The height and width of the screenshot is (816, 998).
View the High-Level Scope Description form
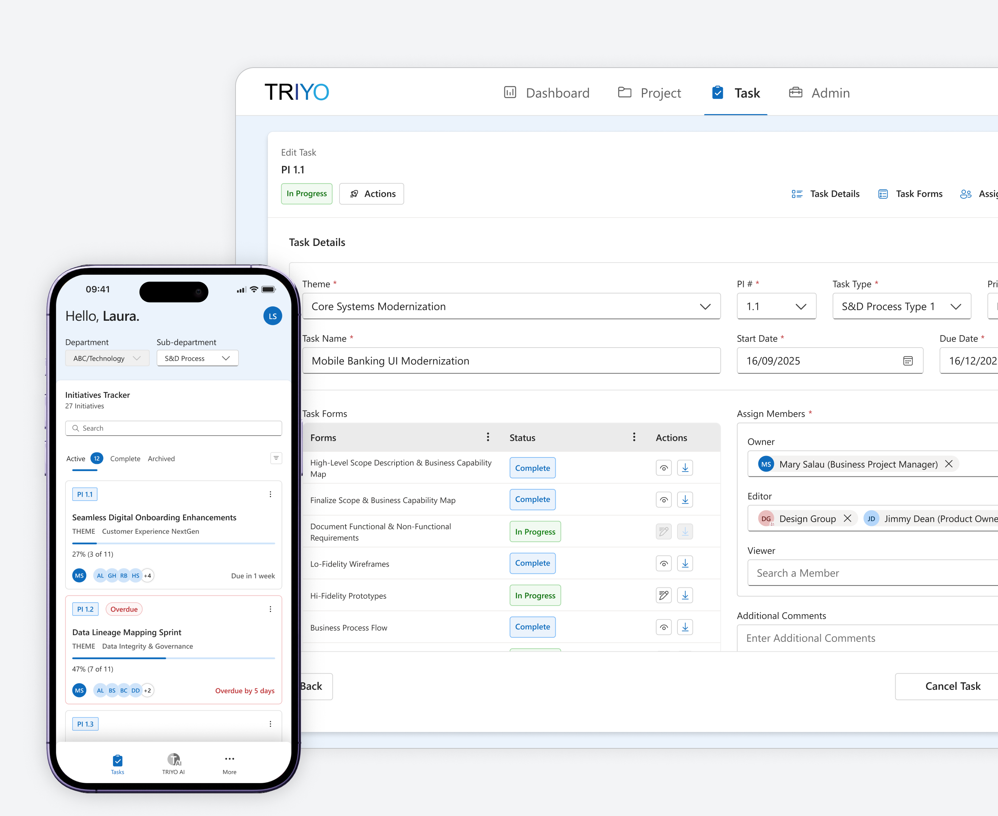pyautogui.click(x=663, y=468)
